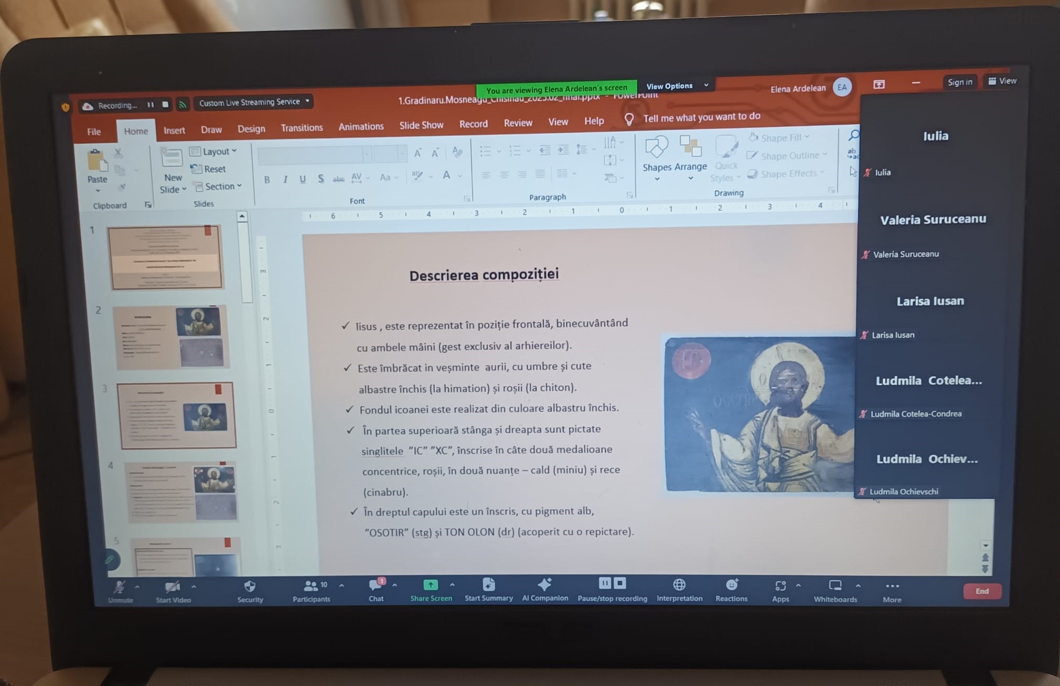
Task: Open the More three-dots menu
Action: pos(892,586)
